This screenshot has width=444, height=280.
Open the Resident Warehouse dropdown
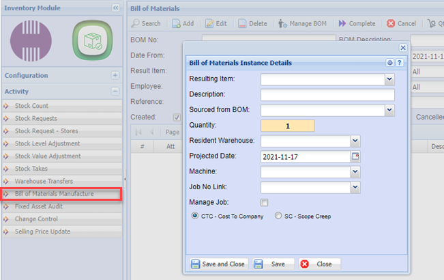tap(355, 141)
